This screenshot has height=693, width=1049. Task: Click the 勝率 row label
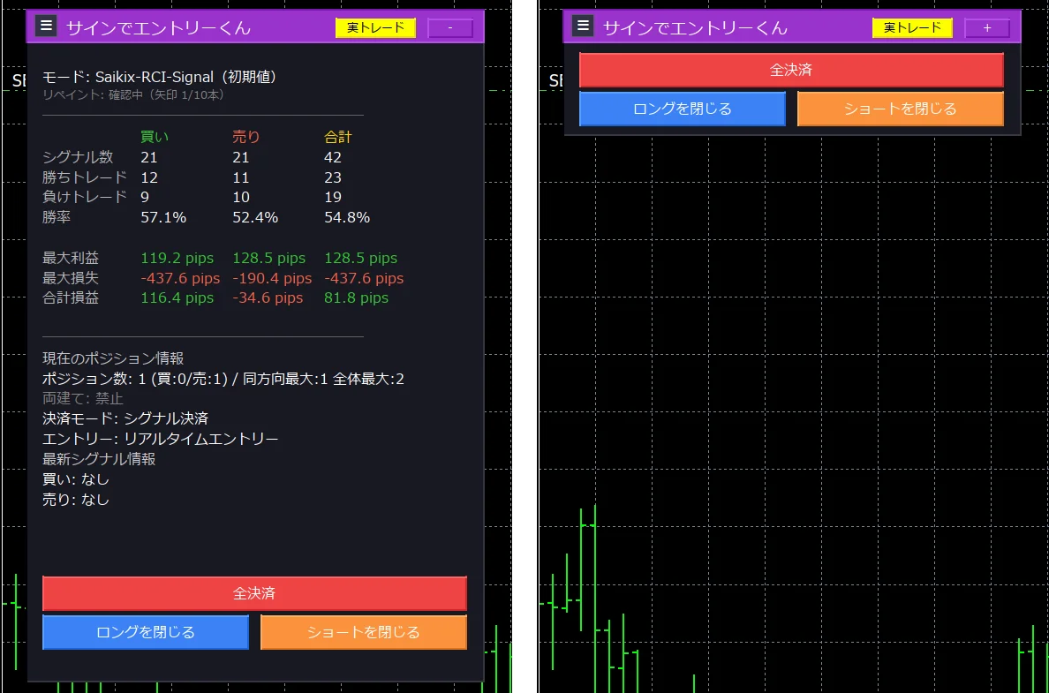tap(57, 217)
